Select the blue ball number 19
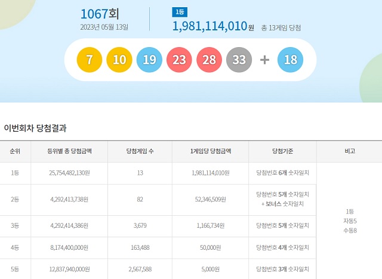 coord(149,60)
